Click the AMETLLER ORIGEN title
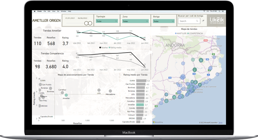 (46, 21)
